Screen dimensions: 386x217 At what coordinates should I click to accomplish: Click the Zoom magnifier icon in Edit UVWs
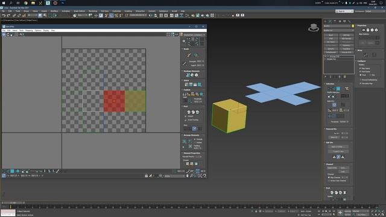192,175
